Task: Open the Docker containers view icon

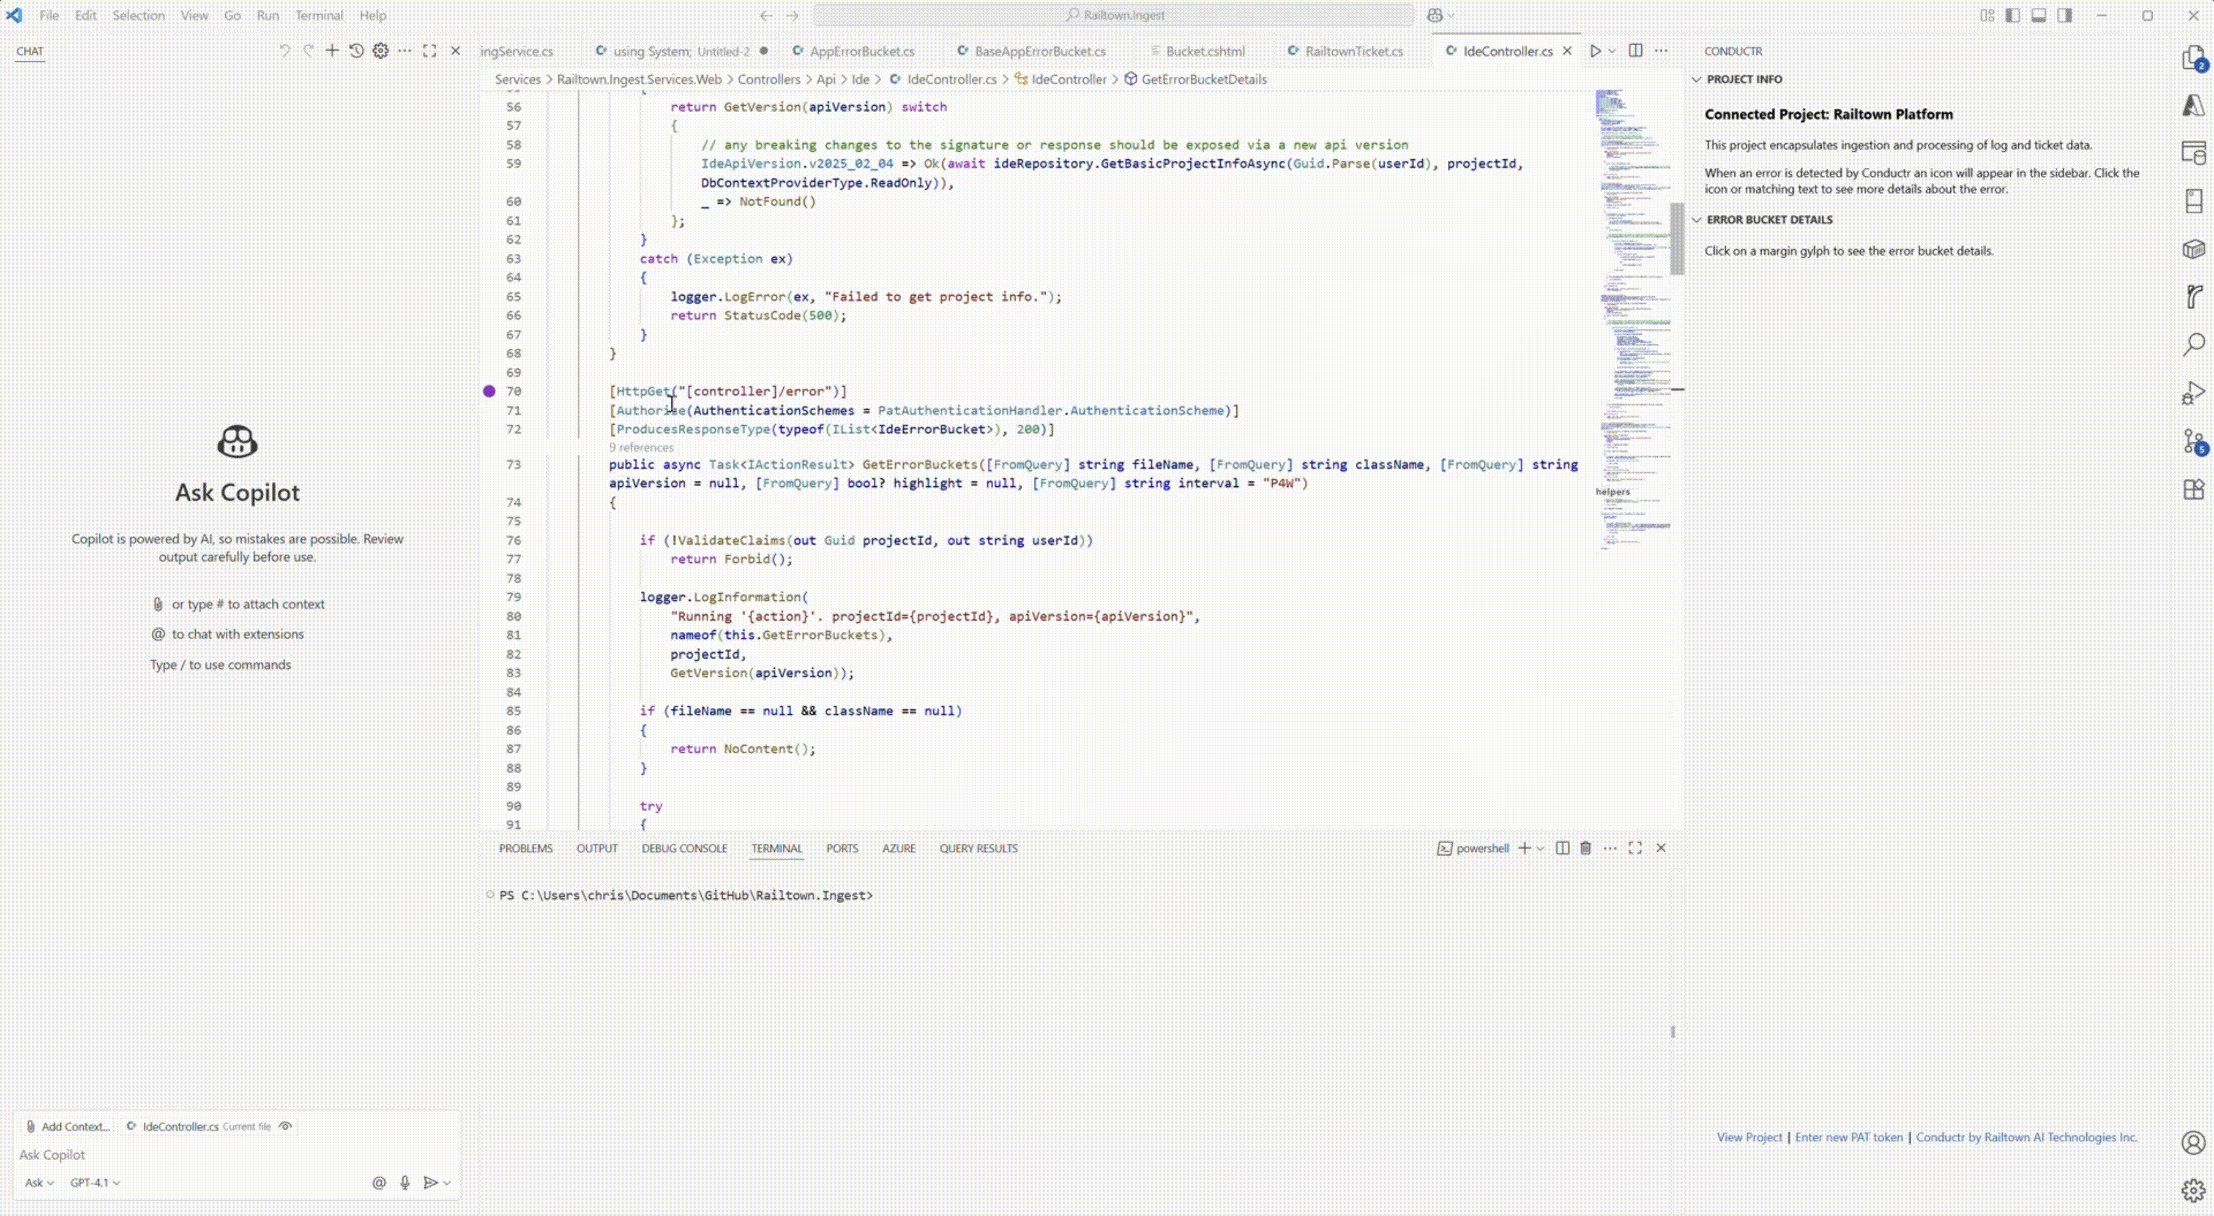Action: [2193, 248]
